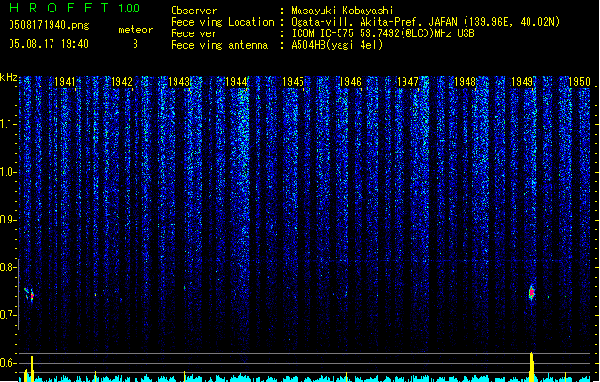600x382 pixels.
Task: Click the Observer field label
Action: (194, 11)
